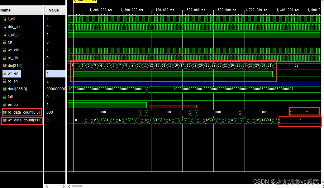The height and width of the screenshot is (188, 324).
Task: Click the red segment on empty waveform
Action: click(173, 106)
